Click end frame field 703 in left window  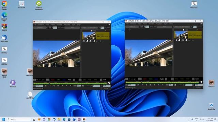[x=106, y=86]
